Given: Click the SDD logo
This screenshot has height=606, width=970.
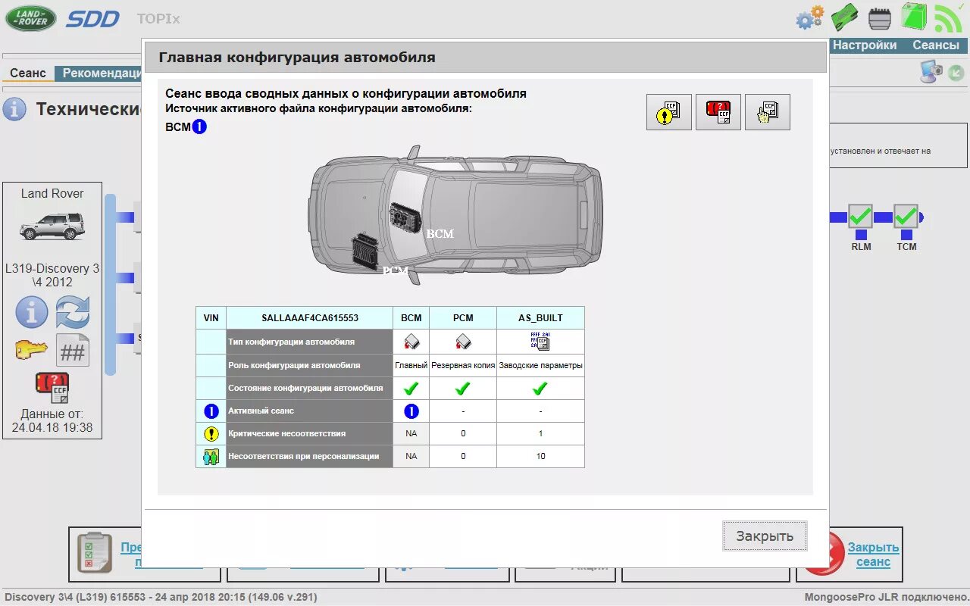Looking at the screenshot, I should coord(92,19).
